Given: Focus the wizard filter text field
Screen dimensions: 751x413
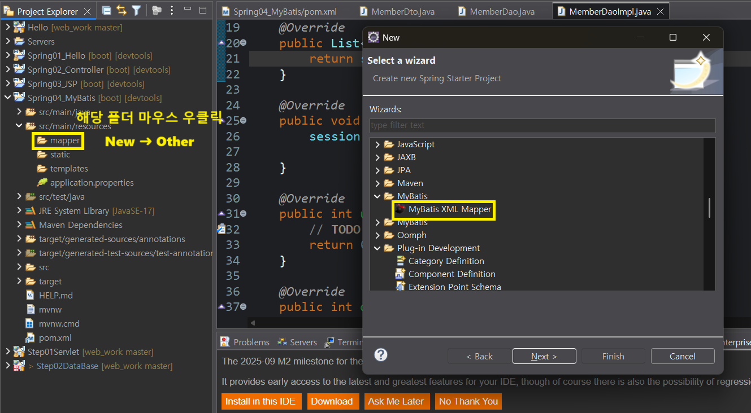Looking at the screenshot, I should tap(542, 125).
